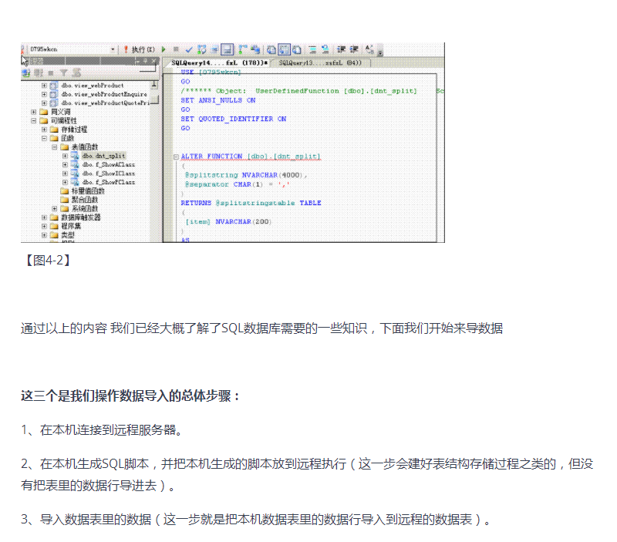Click the green debug arrow icon
Image resolution: width=617 pixels, height=542 pixels.
[x=164, y=49]
